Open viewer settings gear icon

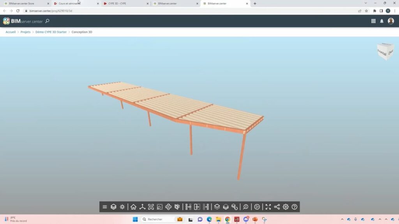[x=286, y=207]
